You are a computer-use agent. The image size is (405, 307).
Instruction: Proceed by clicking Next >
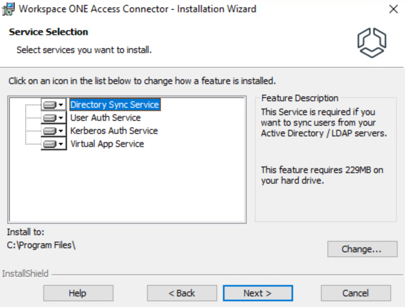258,293
